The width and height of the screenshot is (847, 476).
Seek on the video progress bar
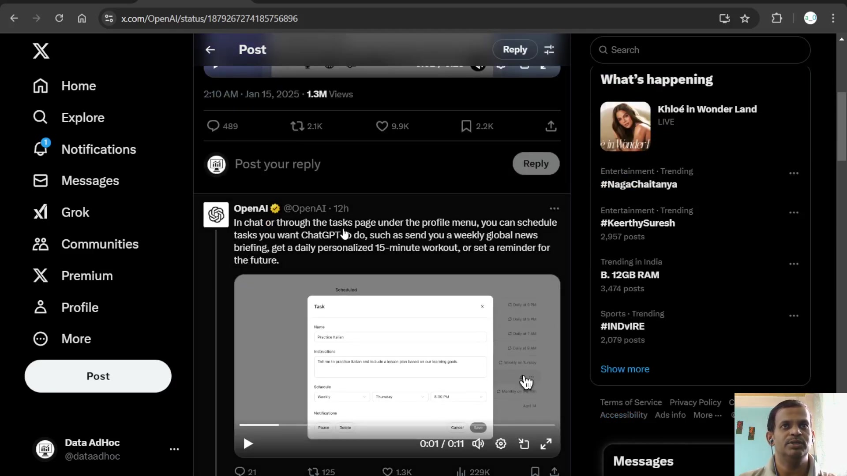pyautogui.click(x=397, y=425)
